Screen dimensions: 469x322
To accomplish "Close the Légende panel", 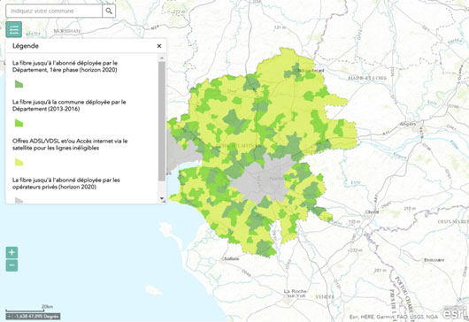I will point(159,46).
